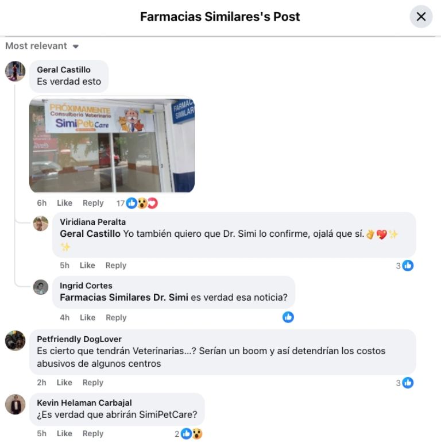Image resolution: width=441 pixels, height=442 pixels.
Task: Reply to Ingrid Cortes's comment
Action: (x=116, y=317)
